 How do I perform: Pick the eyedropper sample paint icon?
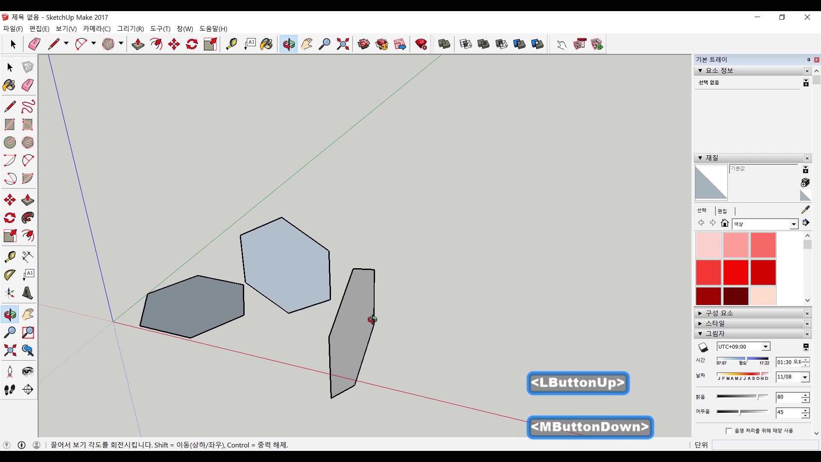805,210
